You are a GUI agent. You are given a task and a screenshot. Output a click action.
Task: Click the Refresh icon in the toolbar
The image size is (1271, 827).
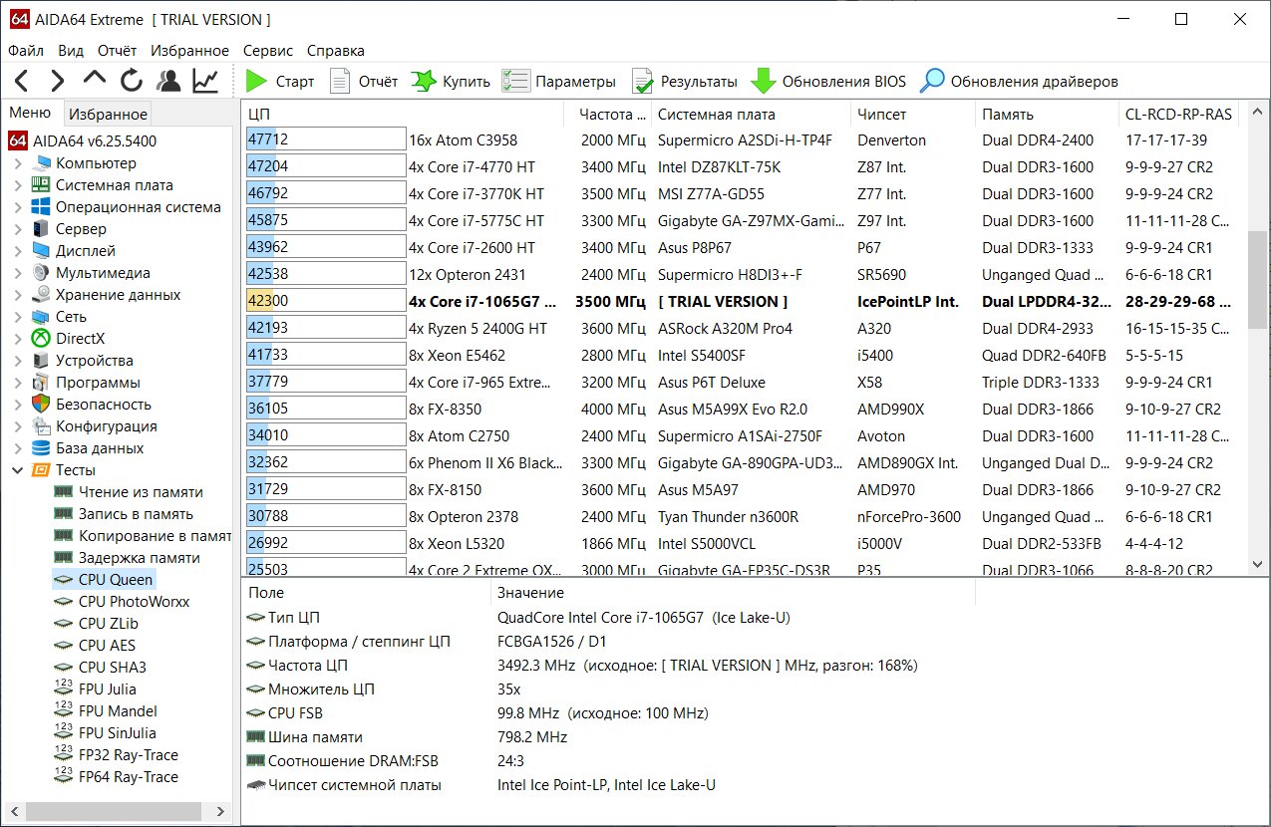click(x=132, y=82)
